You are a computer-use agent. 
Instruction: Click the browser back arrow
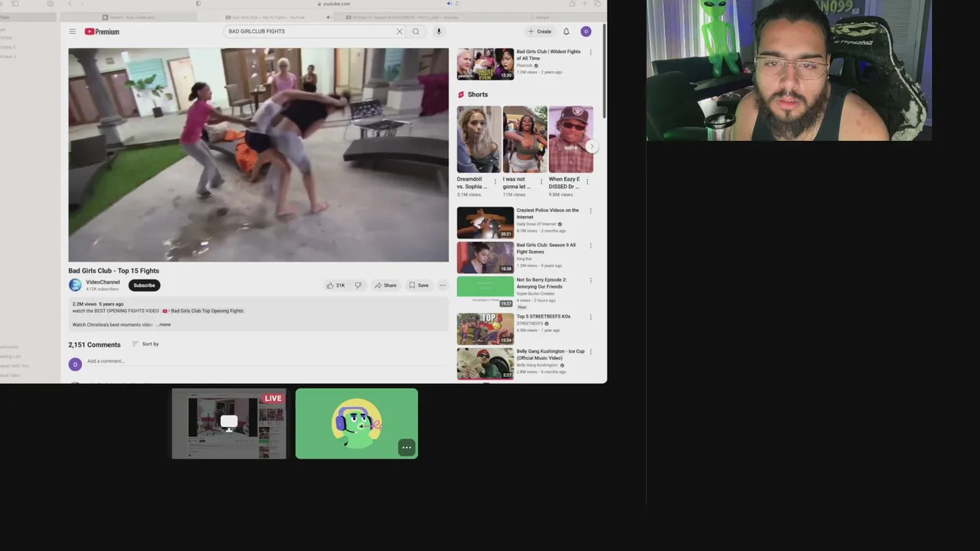[70, 4]
